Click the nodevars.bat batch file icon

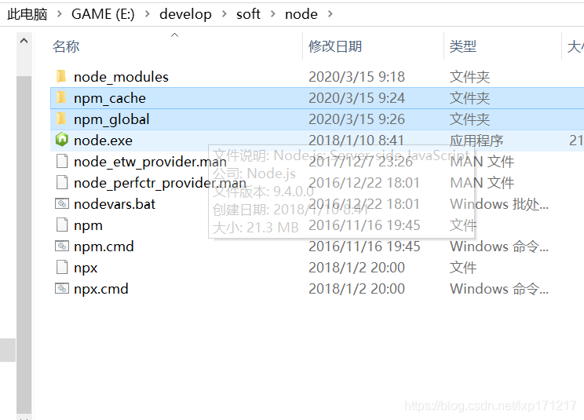click(62, 203)
